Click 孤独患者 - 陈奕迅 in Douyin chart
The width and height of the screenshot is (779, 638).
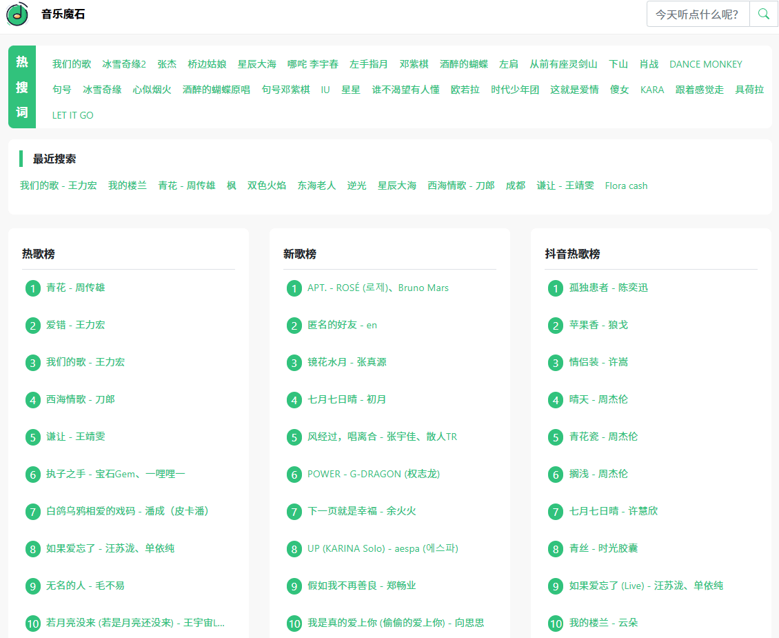click(609, 288)
